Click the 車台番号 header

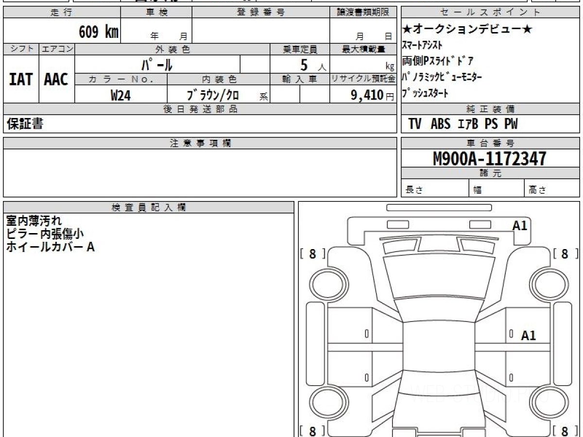490,143
